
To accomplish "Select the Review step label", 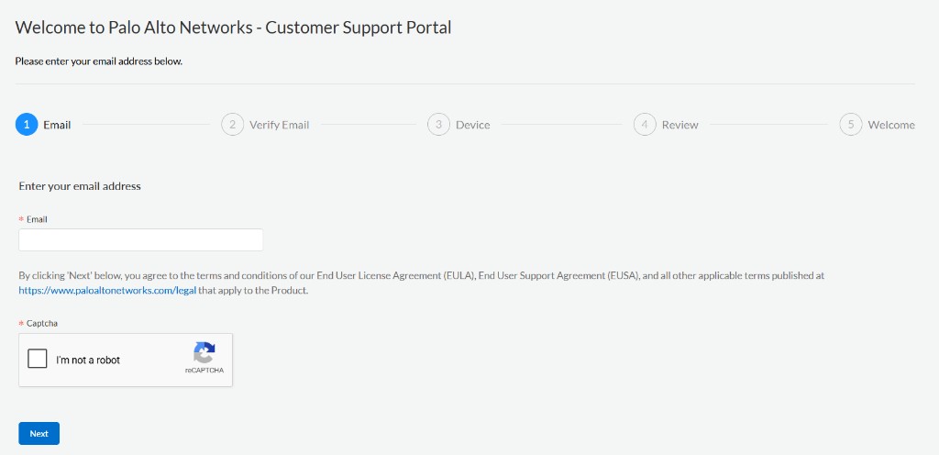I will 679,125.
